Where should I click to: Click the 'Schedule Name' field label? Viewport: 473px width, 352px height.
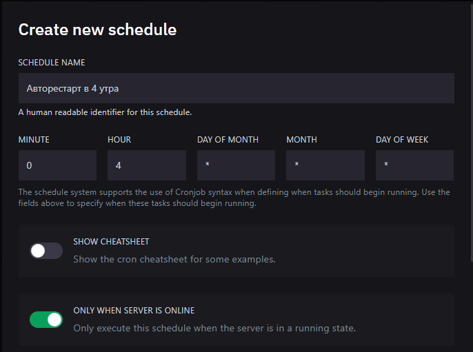52,63
